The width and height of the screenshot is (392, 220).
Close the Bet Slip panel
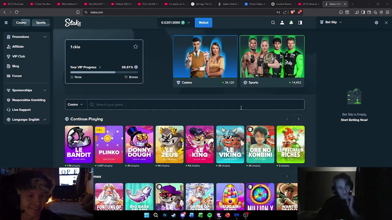click(x=386, y=23)
